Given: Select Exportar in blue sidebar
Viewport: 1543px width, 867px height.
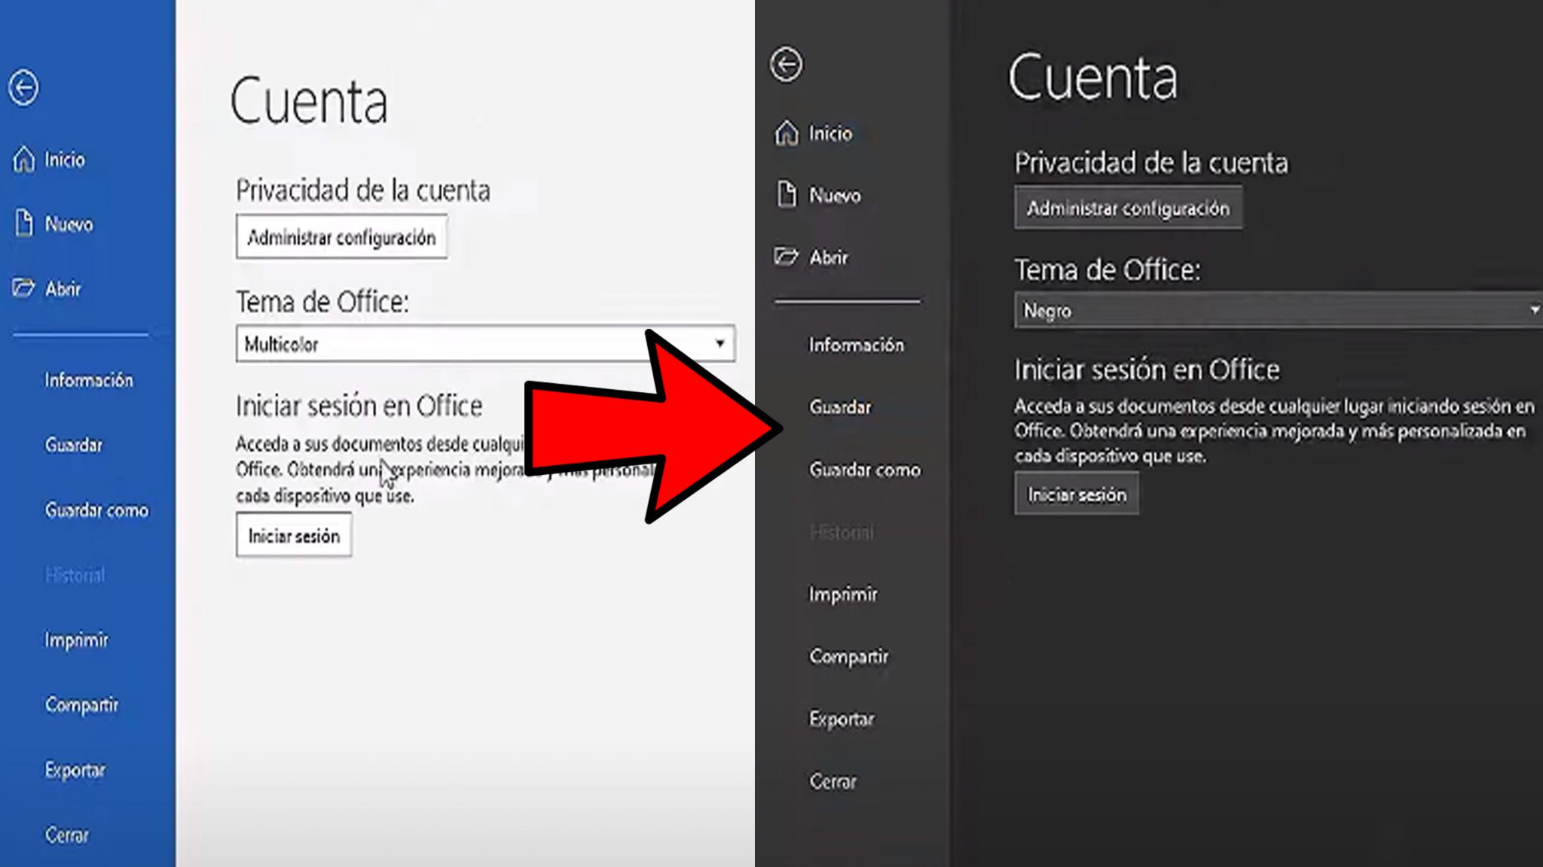Looking at the screenshot, I should [x=75, y=770].
